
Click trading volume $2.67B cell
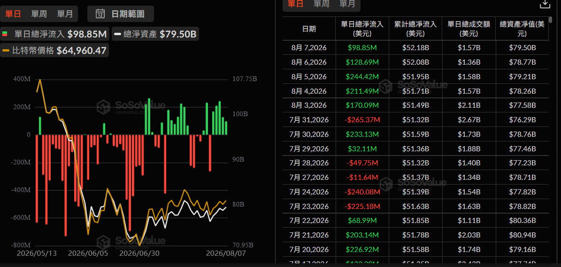coord(469,119)
